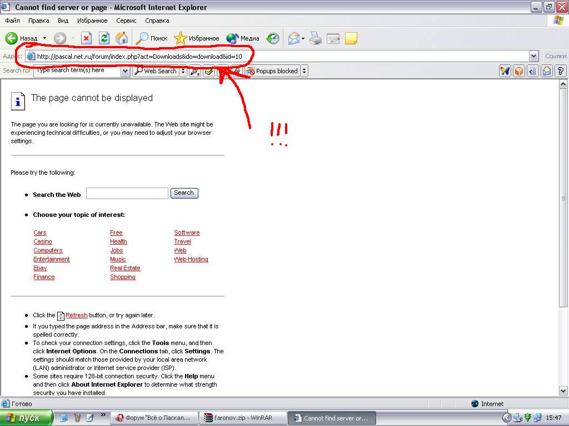Click the question mark help icon
The image size is (569, 426).
[x=560, y=71]
